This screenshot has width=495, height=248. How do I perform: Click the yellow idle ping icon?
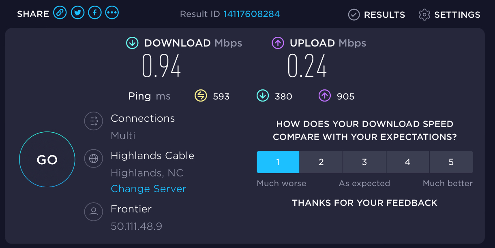point(201,96)
